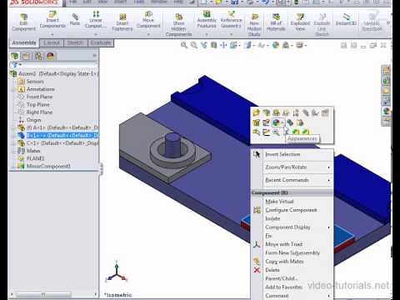This screenshot has width=400, height=300.
Task: Open Assembly Features
Action: pos(207,19)
